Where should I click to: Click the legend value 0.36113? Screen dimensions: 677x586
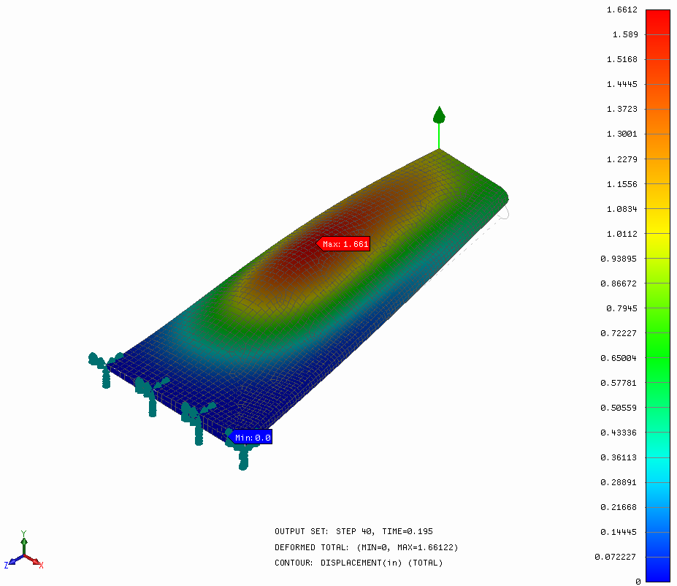click(x=619, y=457)
